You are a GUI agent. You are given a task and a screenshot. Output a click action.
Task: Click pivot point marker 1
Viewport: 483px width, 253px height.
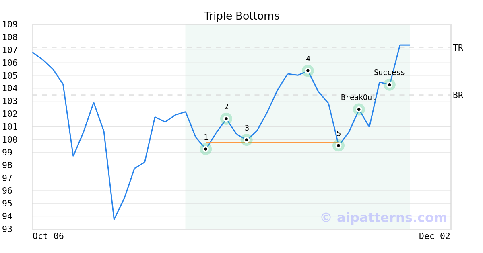(x=206, y=149)
